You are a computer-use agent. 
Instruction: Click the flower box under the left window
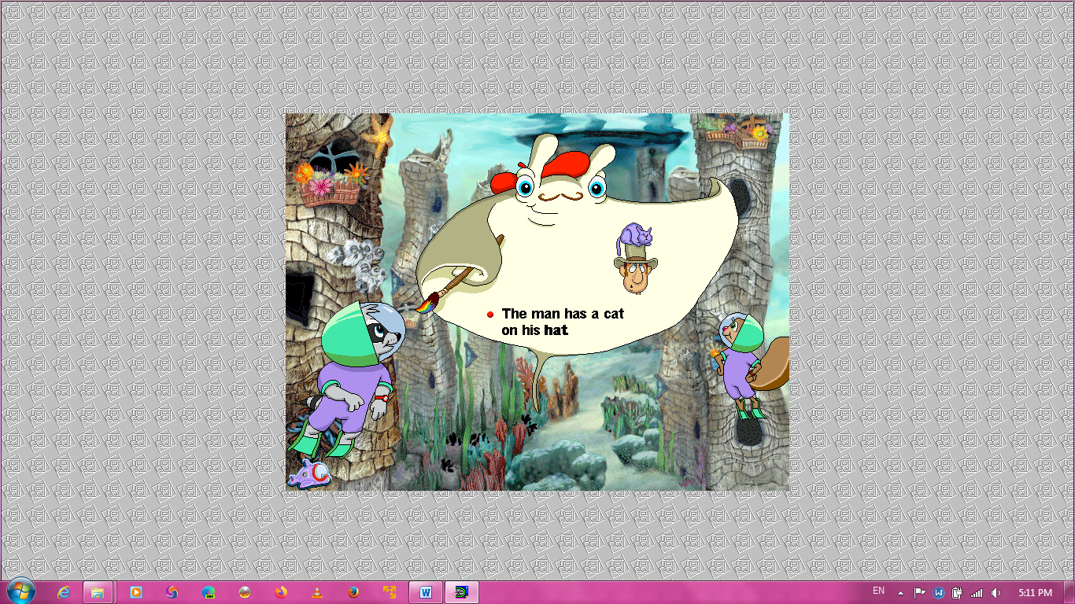[x=329, y=187]
